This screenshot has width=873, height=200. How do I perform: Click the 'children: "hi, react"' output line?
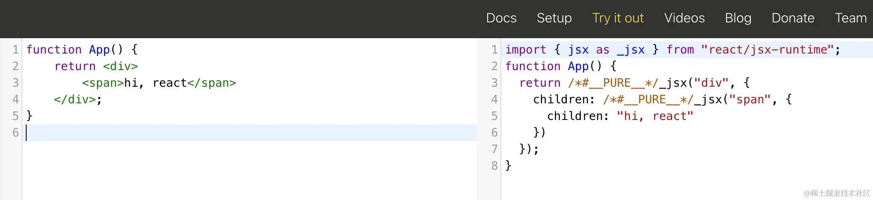[x=620, y=116]
